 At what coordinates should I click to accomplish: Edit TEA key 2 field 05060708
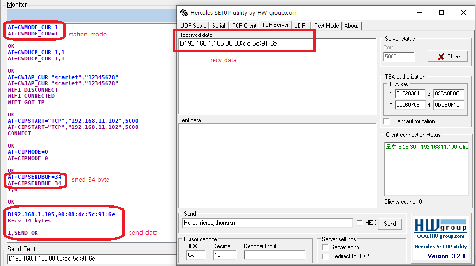click(410, 105)
